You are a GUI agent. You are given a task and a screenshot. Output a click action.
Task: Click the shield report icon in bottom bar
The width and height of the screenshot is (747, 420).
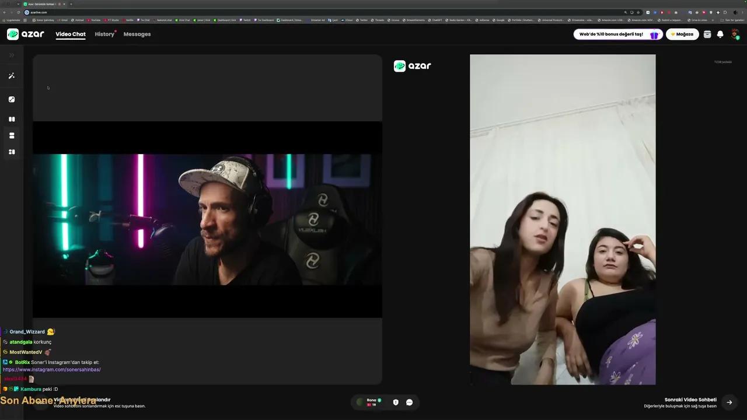coord(396,402)
